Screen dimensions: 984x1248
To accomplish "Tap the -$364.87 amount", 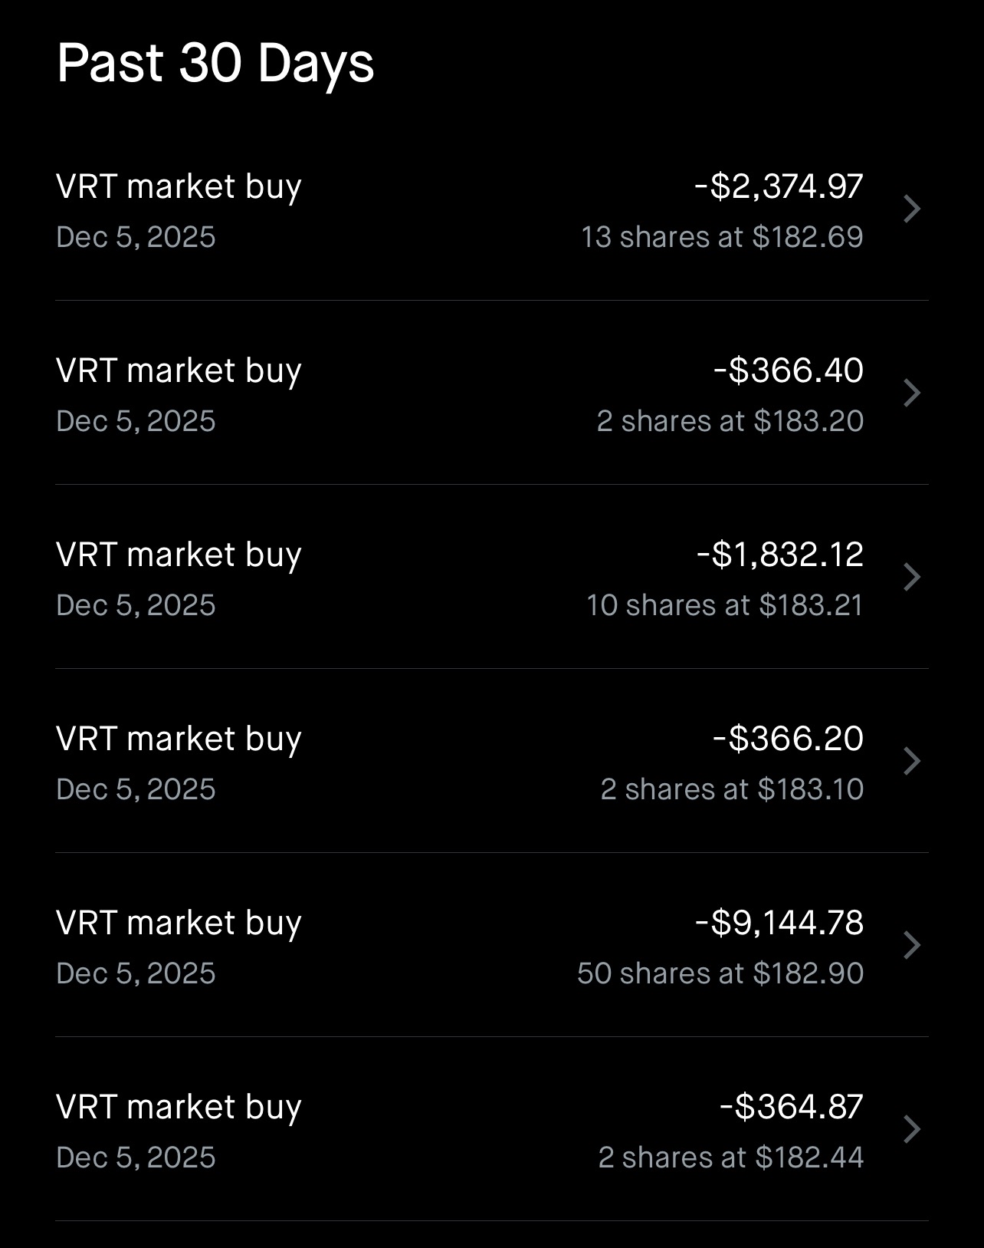I will click(792, 1107).
